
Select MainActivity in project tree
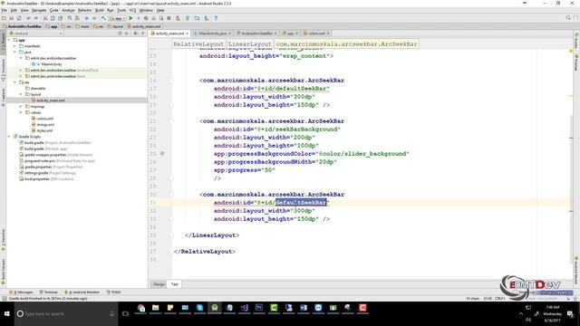(52, 64)
